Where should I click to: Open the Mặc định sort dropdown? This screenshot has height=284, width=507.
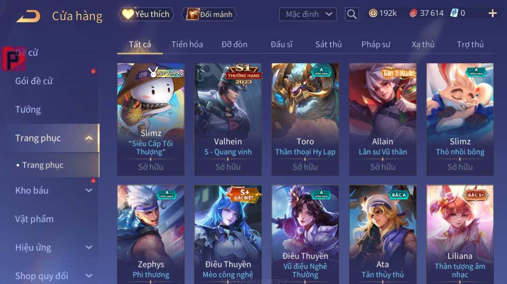pyautogui.click(x=308, y=14)
